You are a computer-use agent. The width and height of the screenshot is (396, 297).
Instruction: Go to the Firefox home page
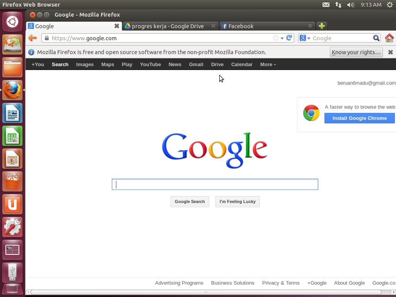[389, 38]
